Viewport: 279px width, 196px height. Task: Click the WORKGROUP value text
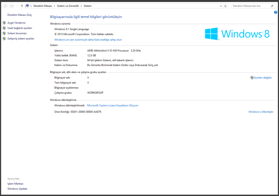[x=95, y=93]
